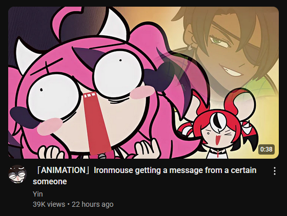
Task: Click the 'ANIMATION' tag in the title
Action: click(63, 170)
